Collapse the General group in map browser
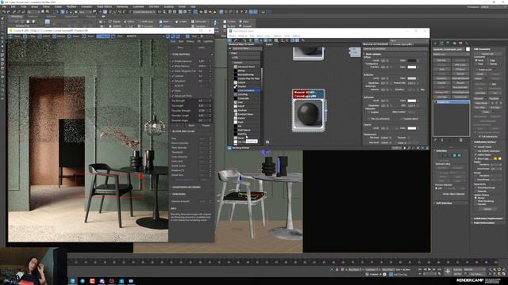The height and width of the screenshot is (285, 508). 247,63
